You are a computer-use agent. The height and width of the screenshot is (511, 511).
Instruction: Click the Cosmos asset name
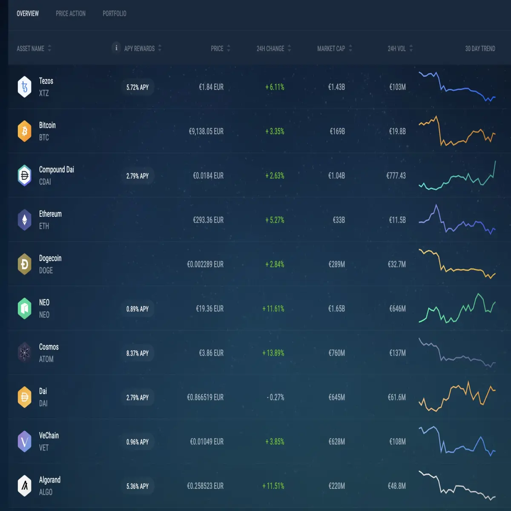click(x=49, y=347)
